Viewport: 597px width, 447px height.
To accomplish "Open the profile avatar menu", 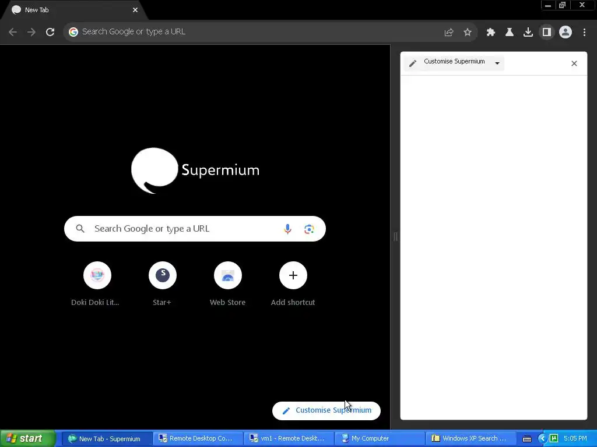I will pos(566,33).
